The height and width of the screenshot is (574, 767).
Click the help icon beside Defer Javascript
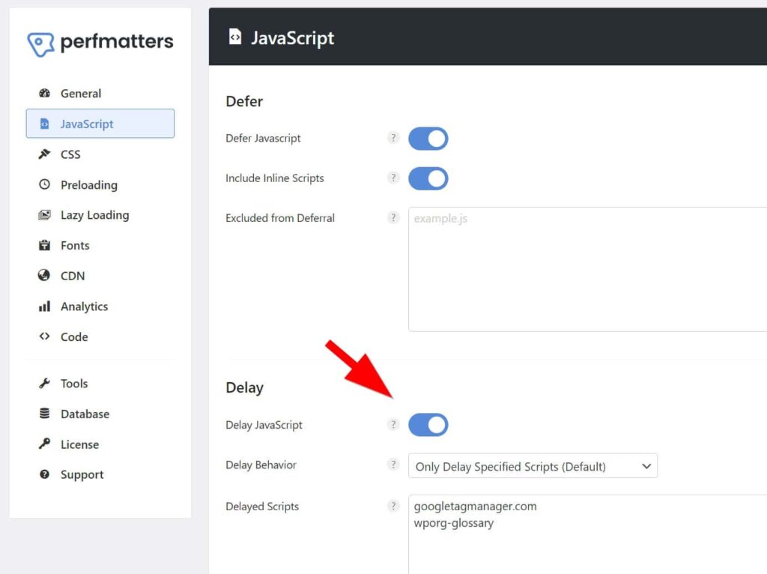[393, 138]
